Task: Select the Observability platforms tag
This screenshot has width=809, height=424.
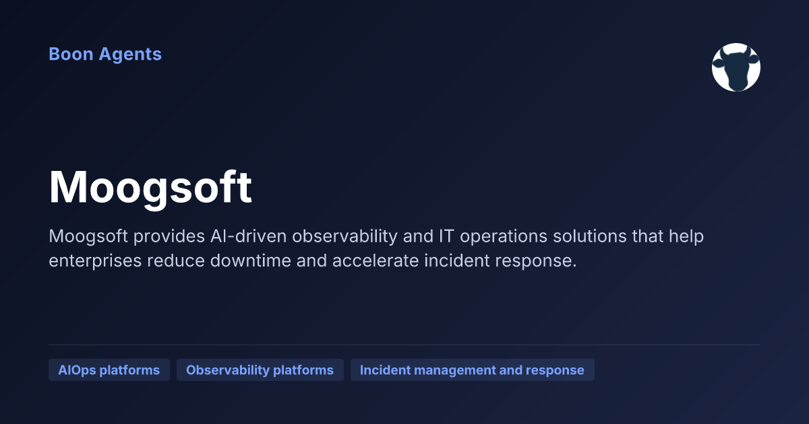Action: coord(260,370)
